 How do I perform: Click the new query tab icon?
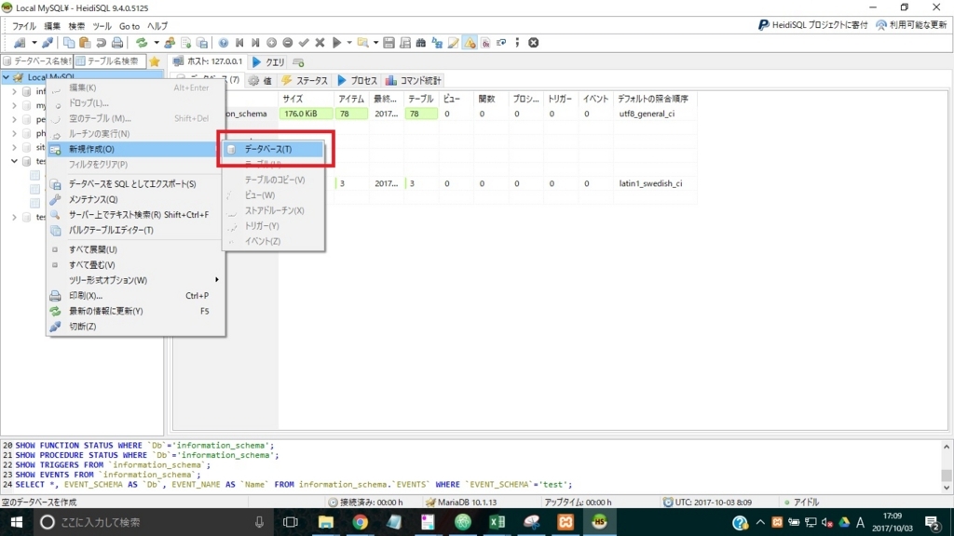tap(298, 62)
